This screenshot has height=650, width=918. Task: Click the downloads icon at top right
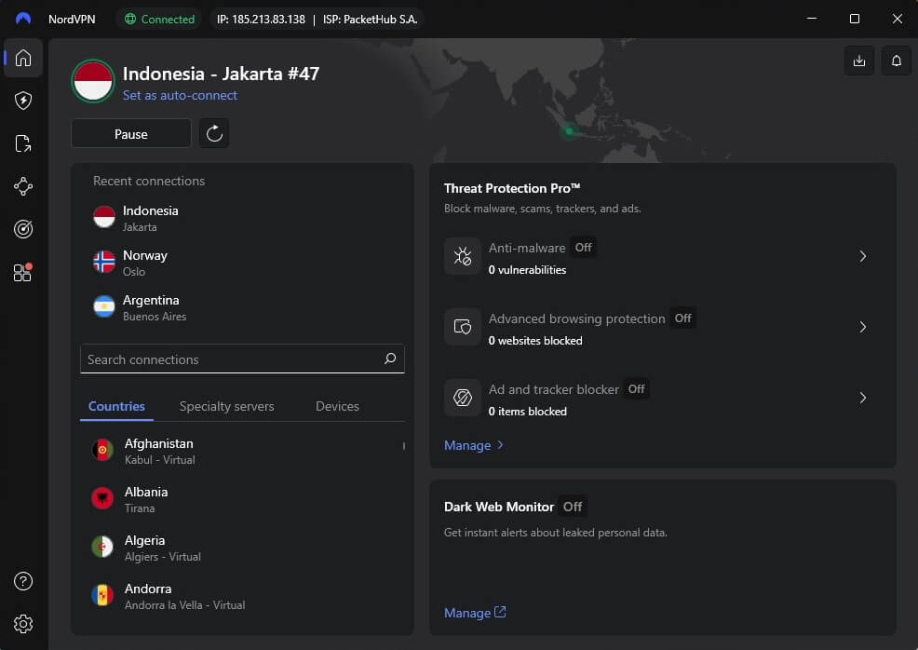click(858, 61)
